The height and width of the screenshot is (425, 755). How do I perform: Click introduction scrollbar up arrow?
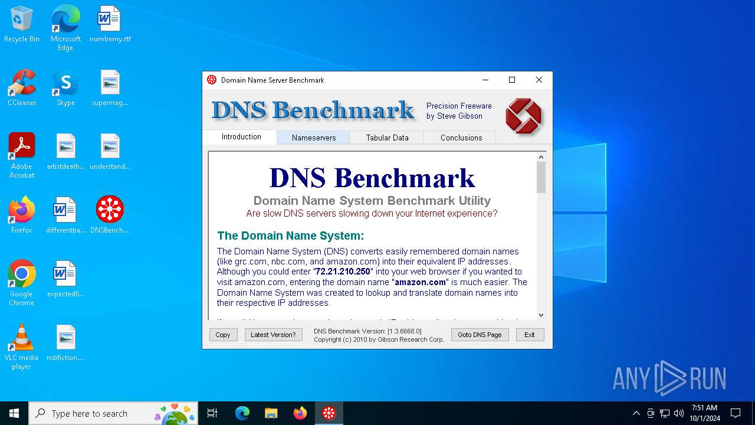click(541, 157)
